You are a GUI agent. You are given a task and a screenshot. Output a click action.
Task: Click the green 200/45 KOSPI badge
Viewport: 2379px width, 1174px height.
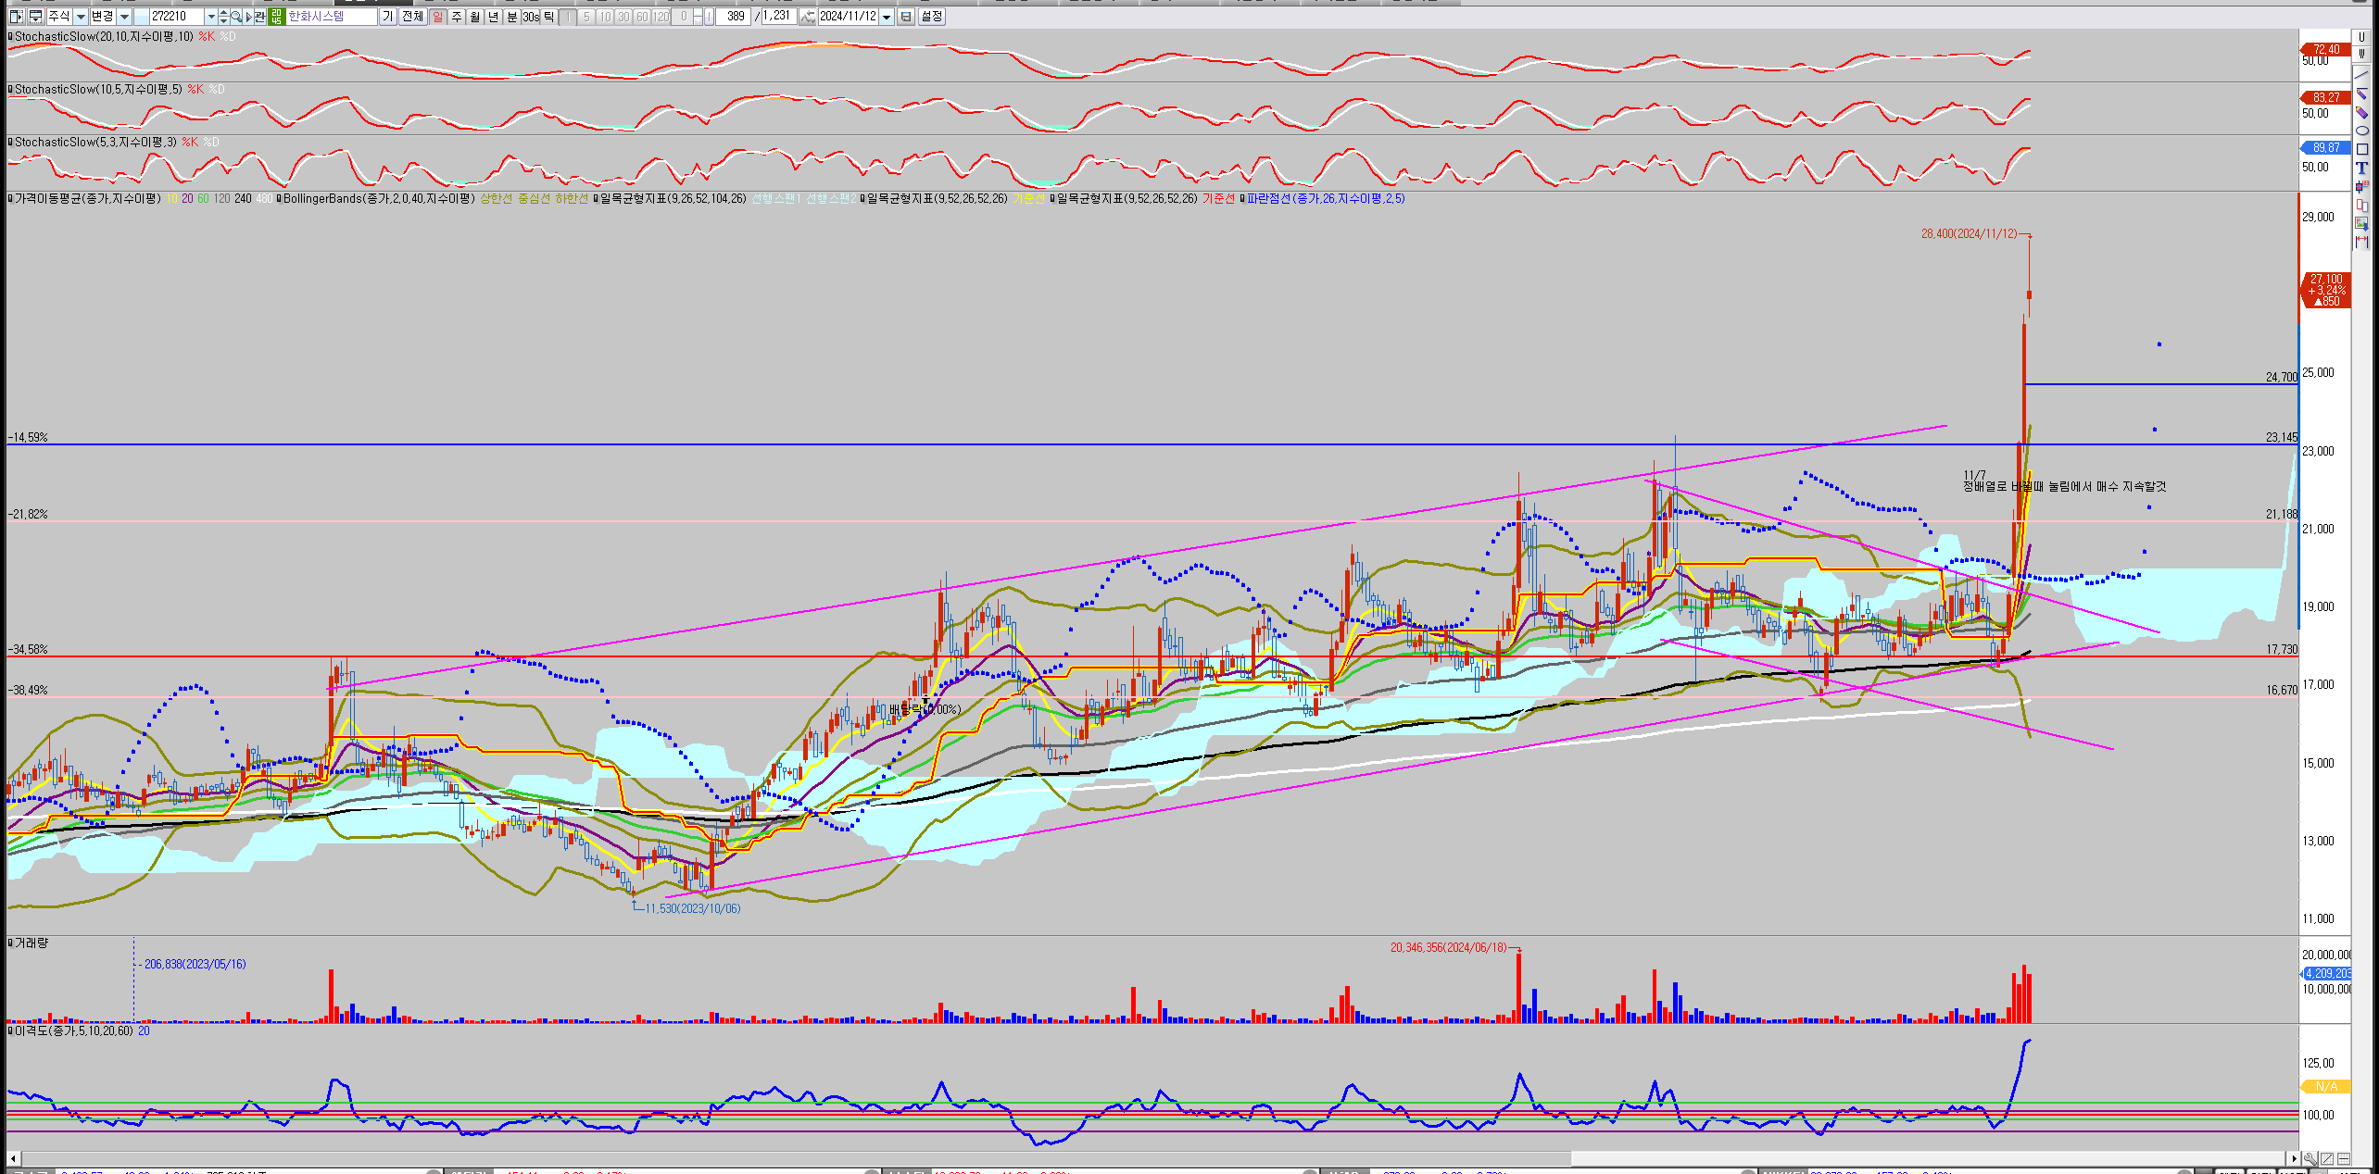(x=275, y=17)
